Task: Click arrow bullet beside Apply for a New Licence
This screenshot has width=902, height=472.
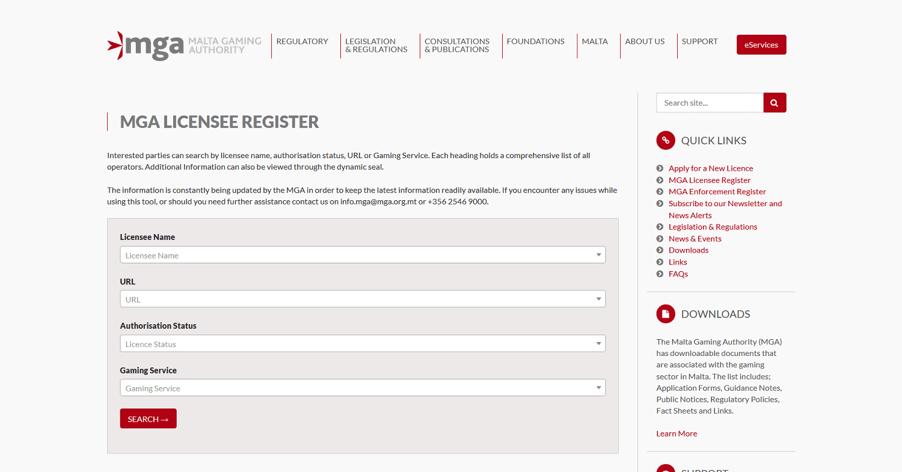Action: click(660, 168)
